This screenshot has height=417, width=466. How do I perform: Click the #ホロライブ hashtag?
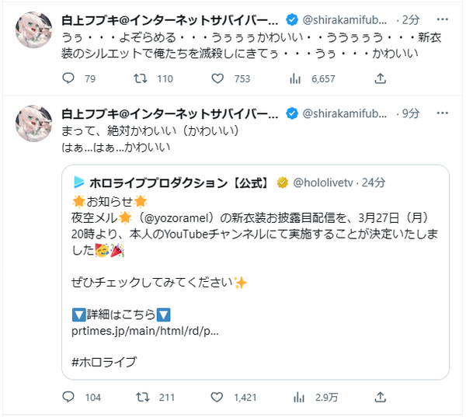tap(103, 361)
